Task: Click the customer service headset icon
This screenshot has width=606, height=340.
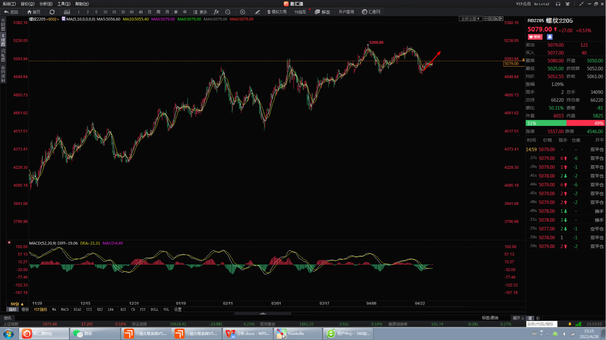Action: [558, 4]
